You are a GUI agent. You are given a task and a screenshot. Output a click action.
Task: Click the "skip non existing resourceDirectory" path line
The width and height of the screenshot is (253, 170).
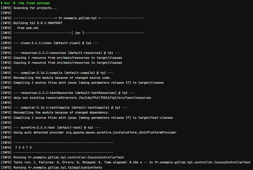click(82, 98)
